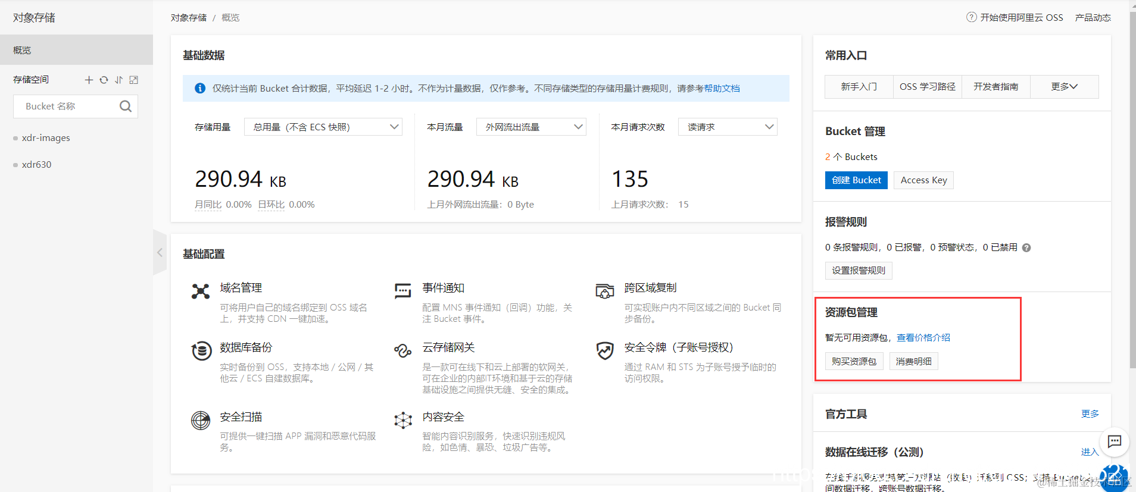Click the 跨区域复制 icon
This screenshot has width=1136, height=492.
(x=605, y=291)
